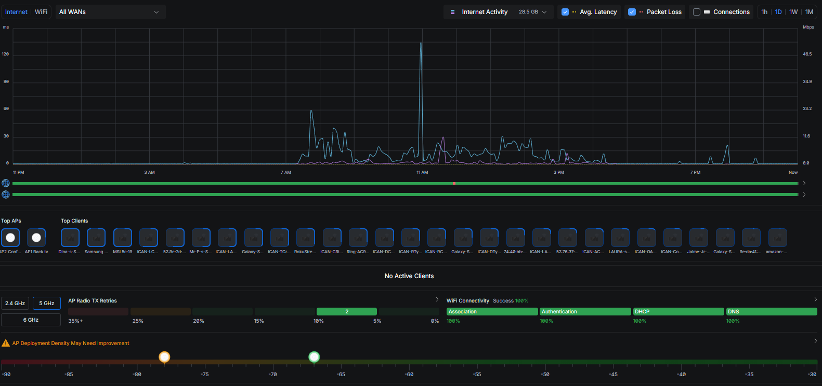
Task: Open the amazon-... client icon
Action: click(777, 238)
